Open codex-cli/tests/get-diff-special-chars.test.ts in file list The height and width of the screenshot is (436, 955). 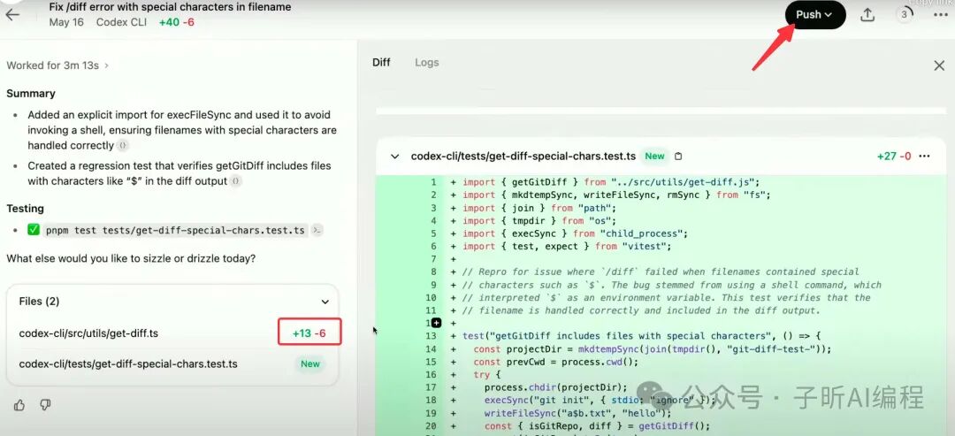[x=172, y=364]
